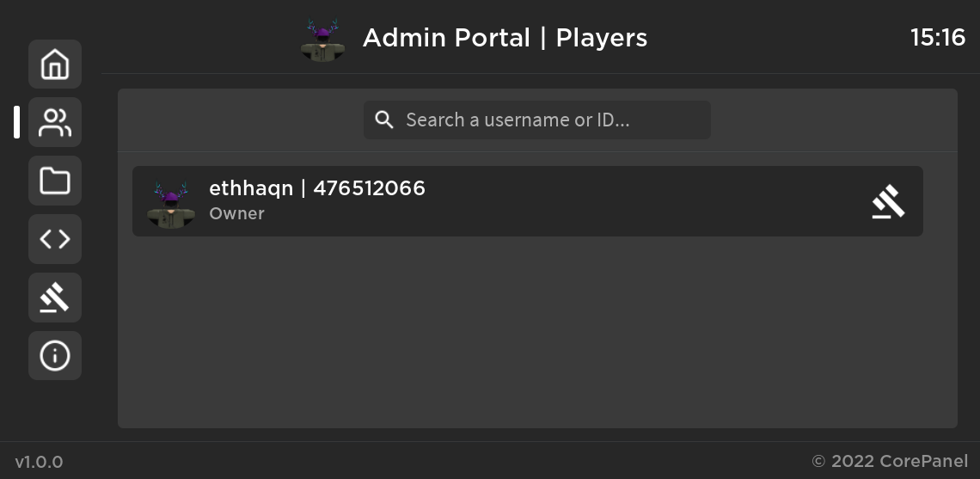Click the ethhaqn | 476512066 username text
Viewport: 980px width, 479px height.
click(x=317, y=188)
